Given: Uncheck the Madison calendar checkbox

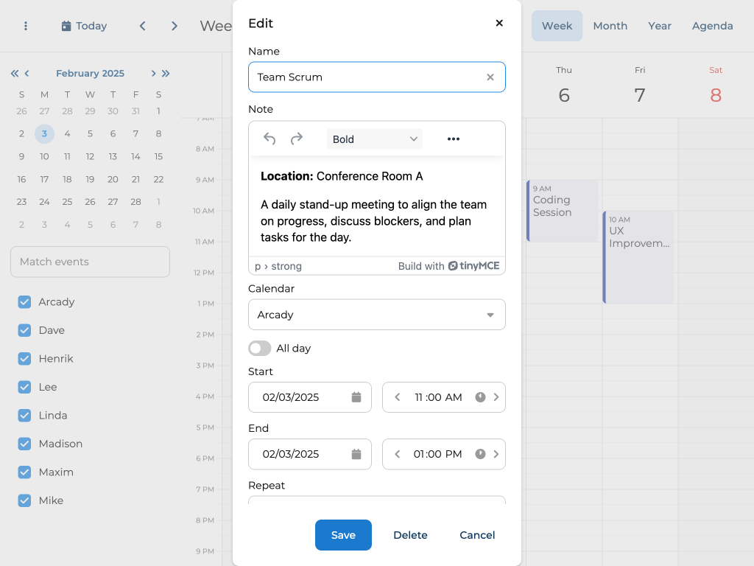Looking at the screenshot, I should (x=24, y=444).
